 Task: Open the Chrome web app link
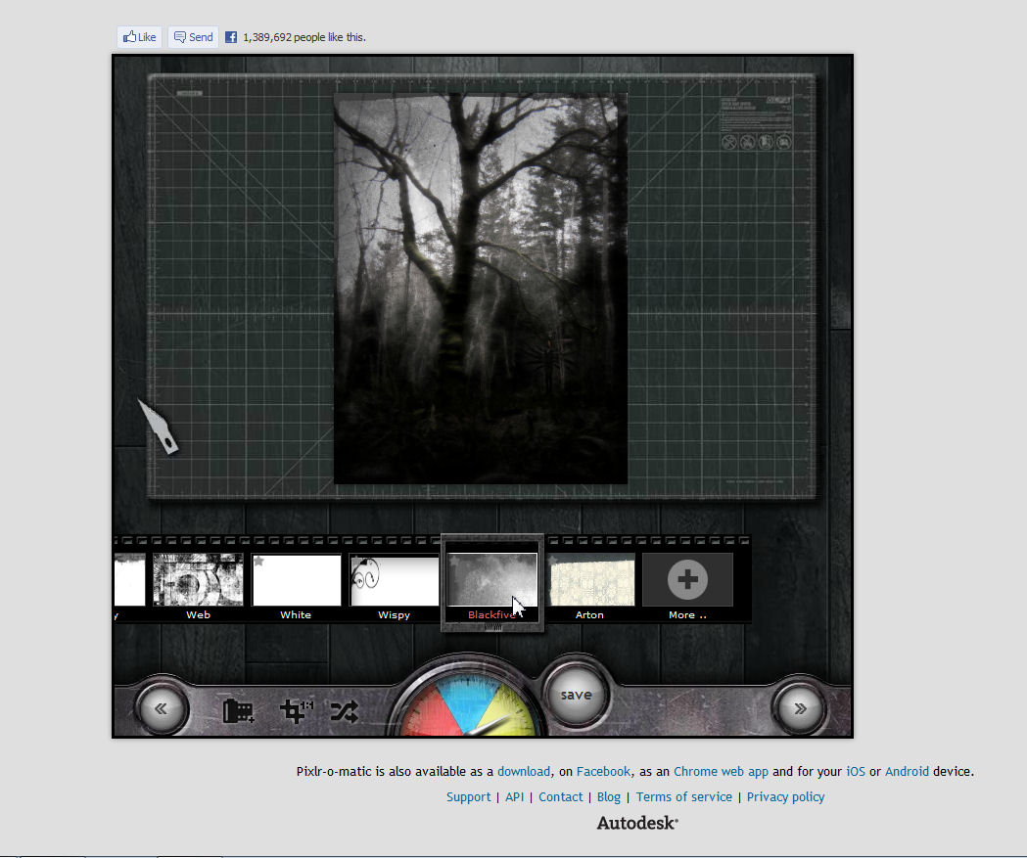[721, 772]
